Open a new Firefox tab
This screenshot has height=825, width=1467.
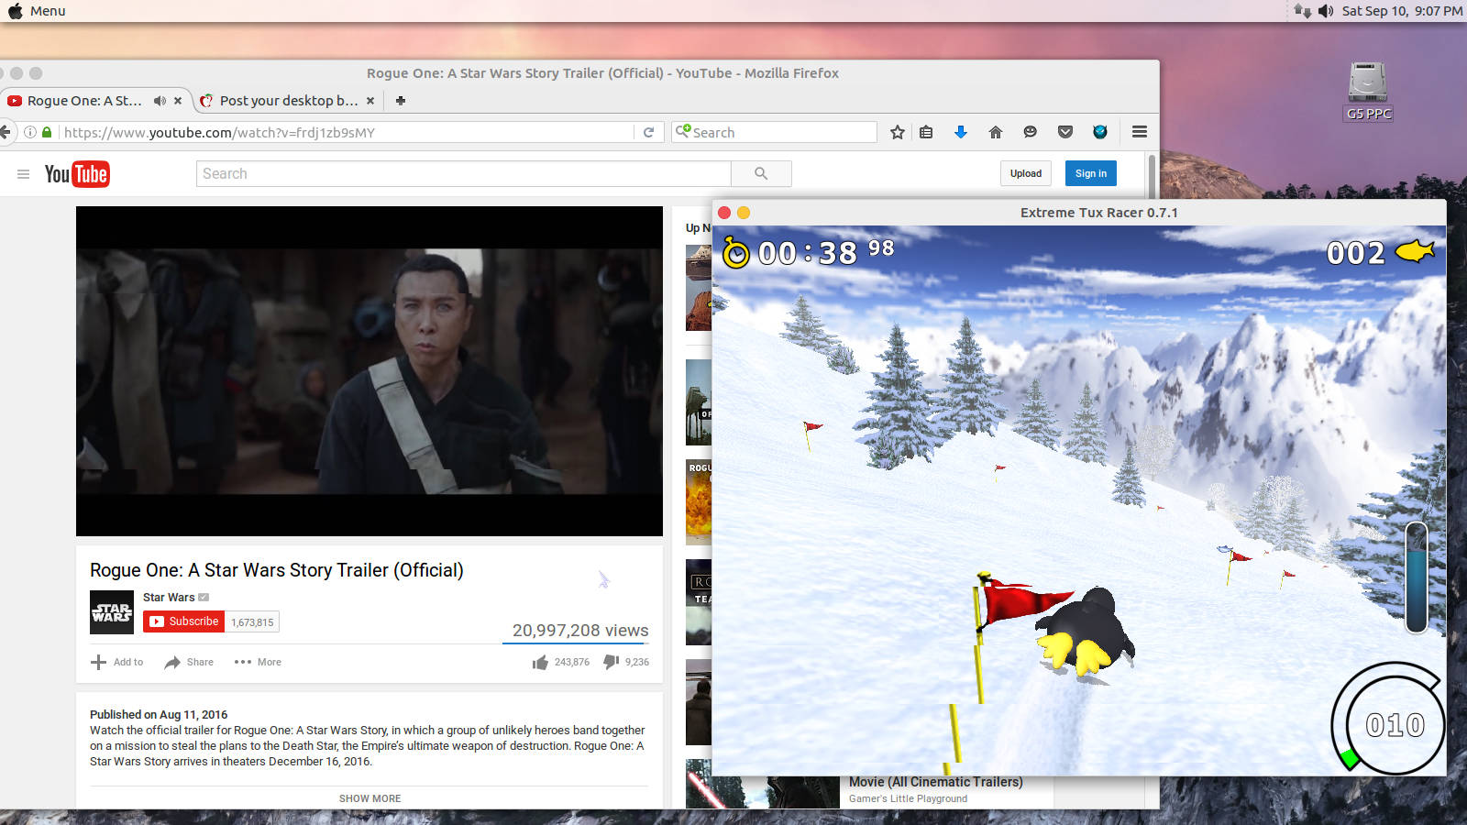401,101
